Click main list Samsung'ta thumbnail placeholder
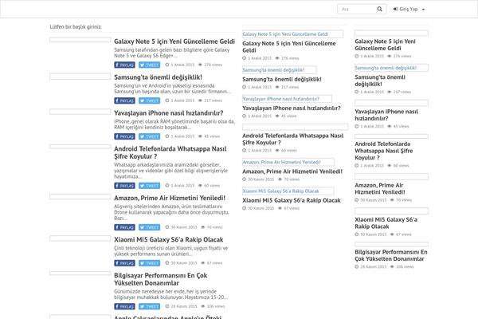Image resolution: width=478 pixels, height=319 pixels. [x=80, y=77]
